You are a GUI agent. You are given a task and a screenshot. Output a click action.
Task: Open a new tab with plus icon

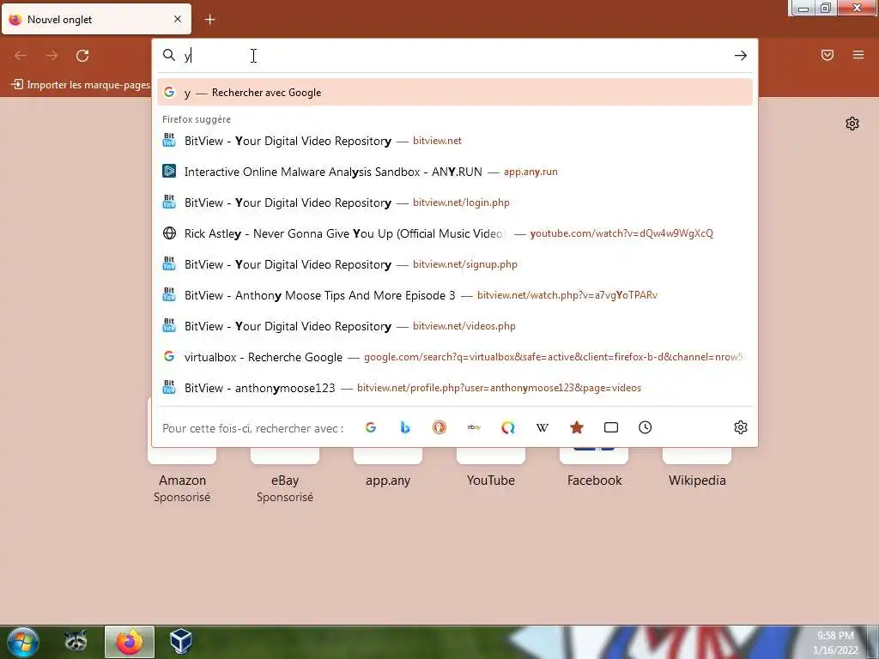tap(209, 20)
